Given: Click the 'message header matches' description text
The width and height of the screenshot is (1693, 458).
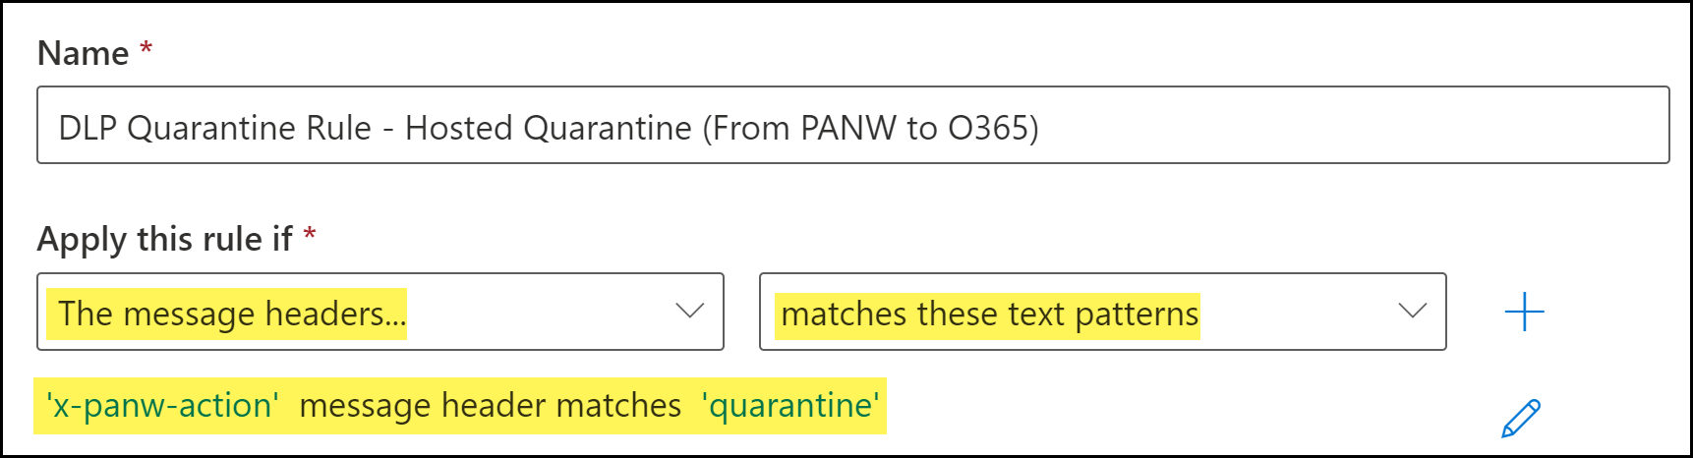Looking at the screenshot, I should pos(490,405).
